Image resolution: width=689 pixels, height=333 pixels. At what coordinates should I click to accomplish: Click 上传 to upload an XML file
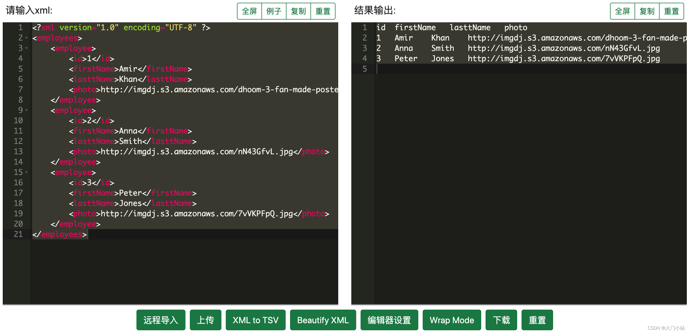[206, 320]
